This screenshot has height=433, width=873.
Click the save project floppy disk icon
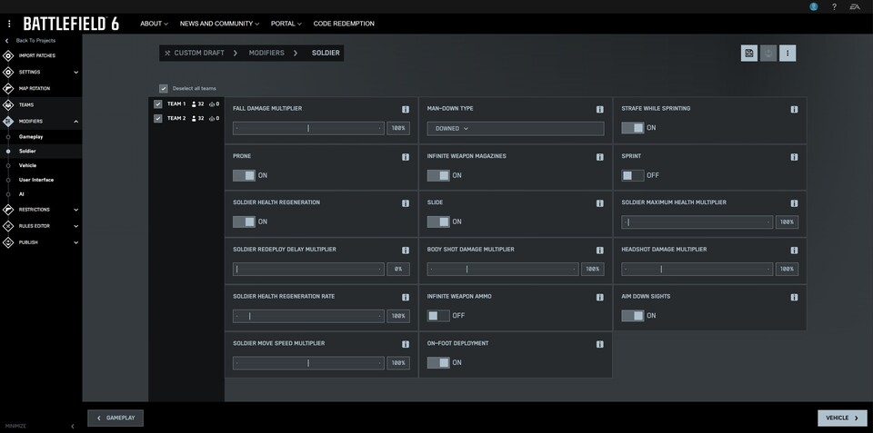749,54
